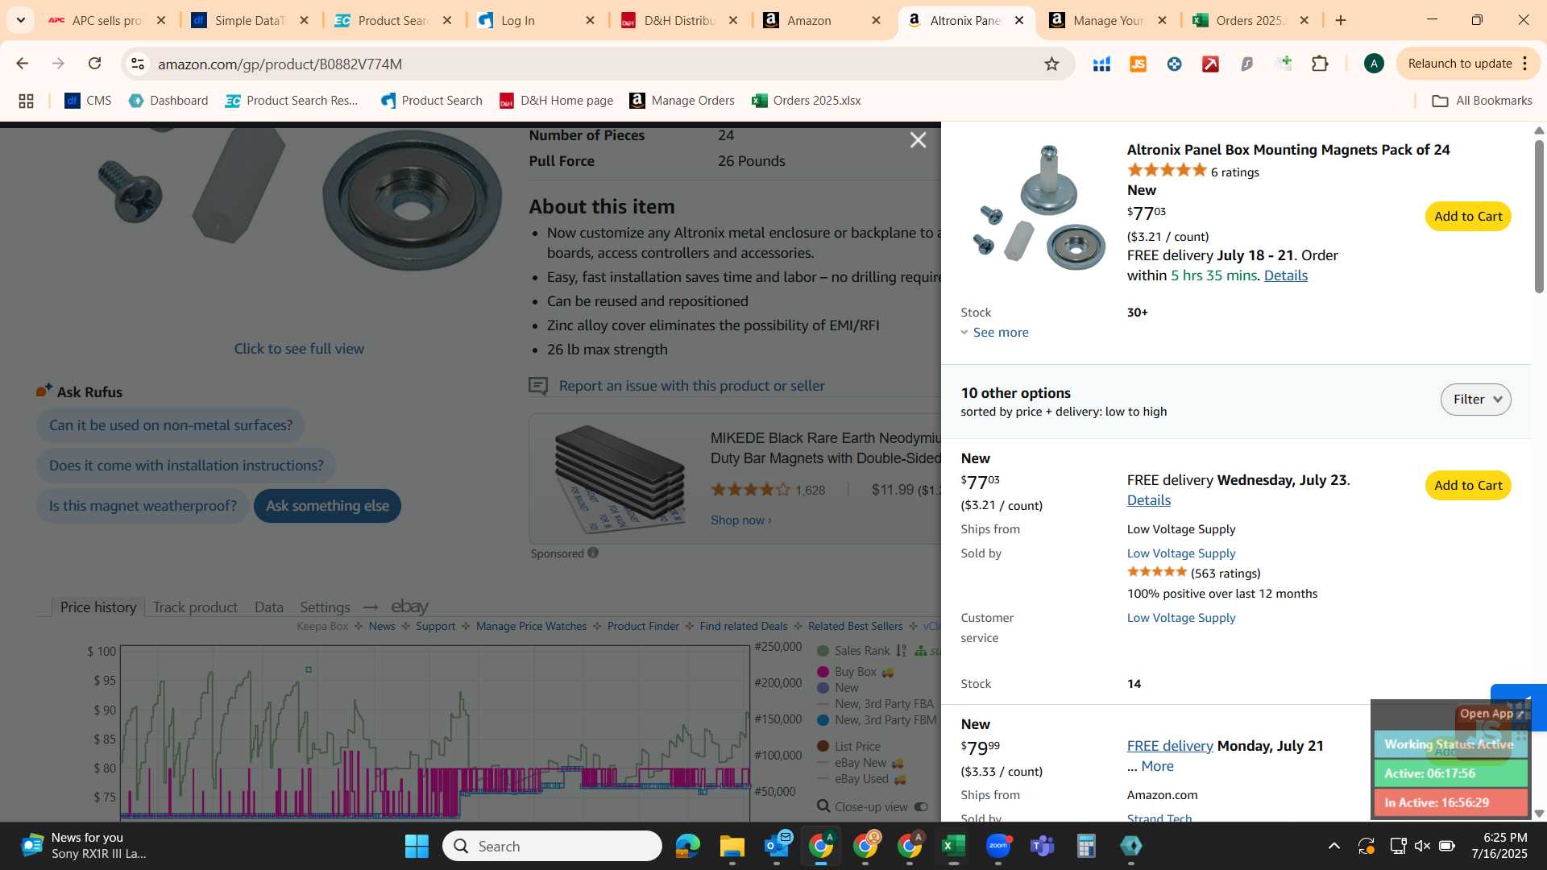Open the blue bar-chart extension icon

coord(1101,64)
